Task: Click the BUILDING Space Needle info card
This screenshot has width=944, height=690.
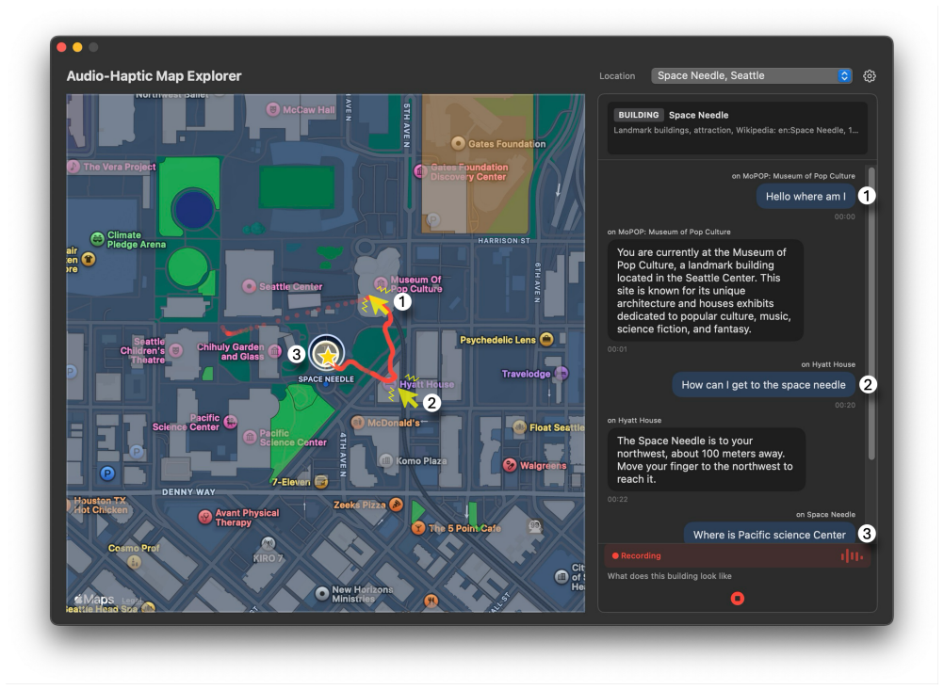Action: point(737,127)
